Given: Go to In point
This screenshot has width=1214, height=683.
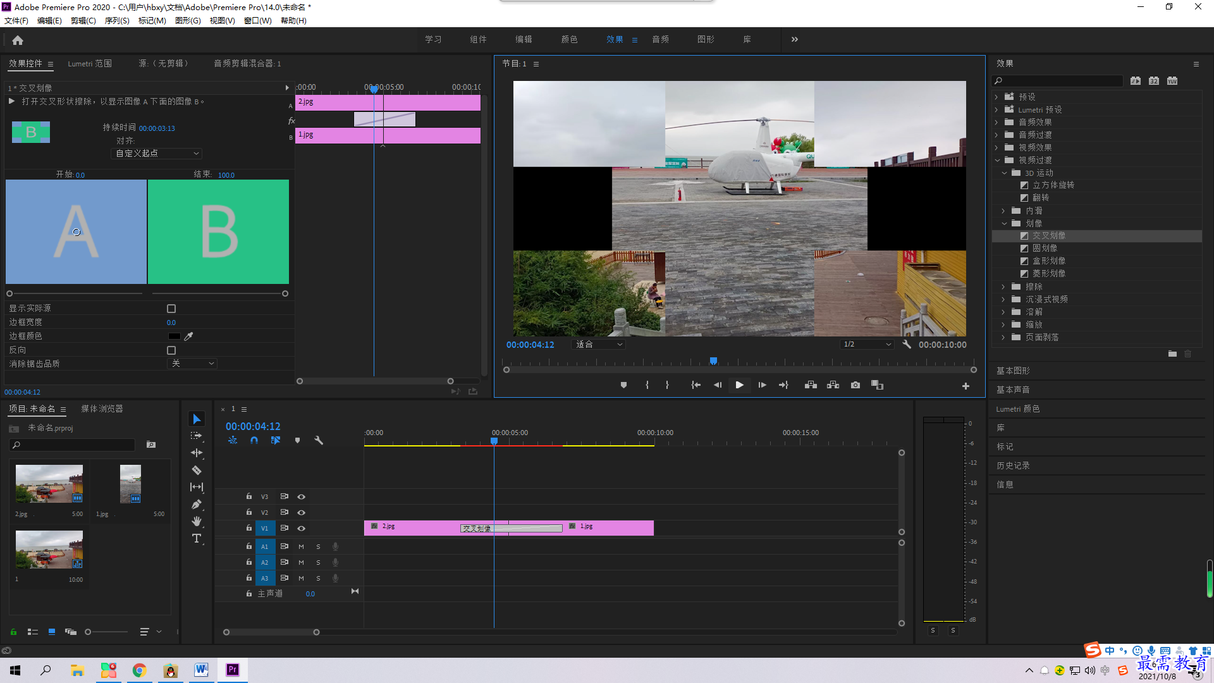Looking at the screenshot, I should 696,385.
